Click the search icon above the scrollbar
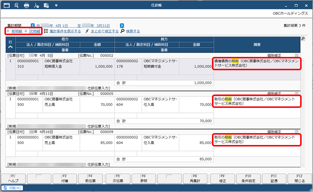Viewport: 313px width, 192px height. pos(303,39)
